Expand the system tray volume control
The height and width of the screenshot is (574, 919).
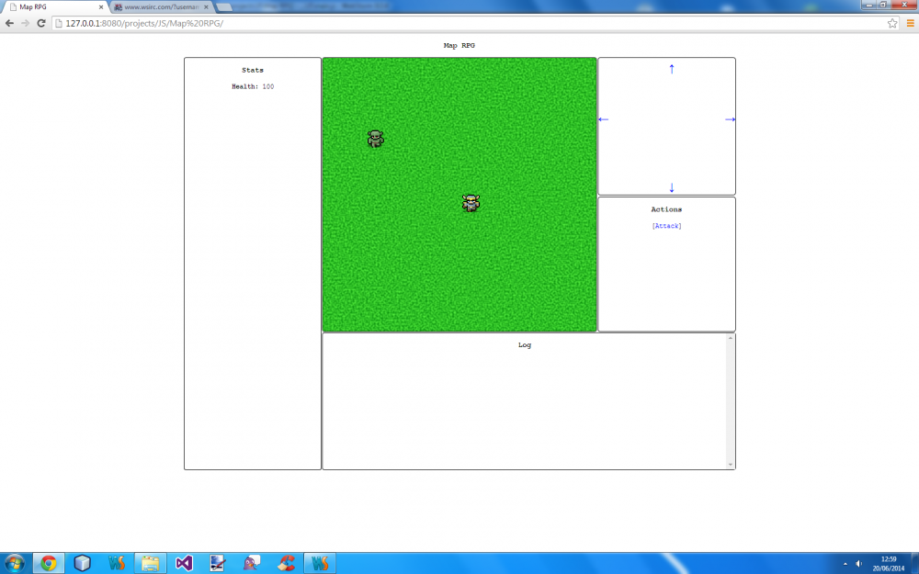pos(858,562)
